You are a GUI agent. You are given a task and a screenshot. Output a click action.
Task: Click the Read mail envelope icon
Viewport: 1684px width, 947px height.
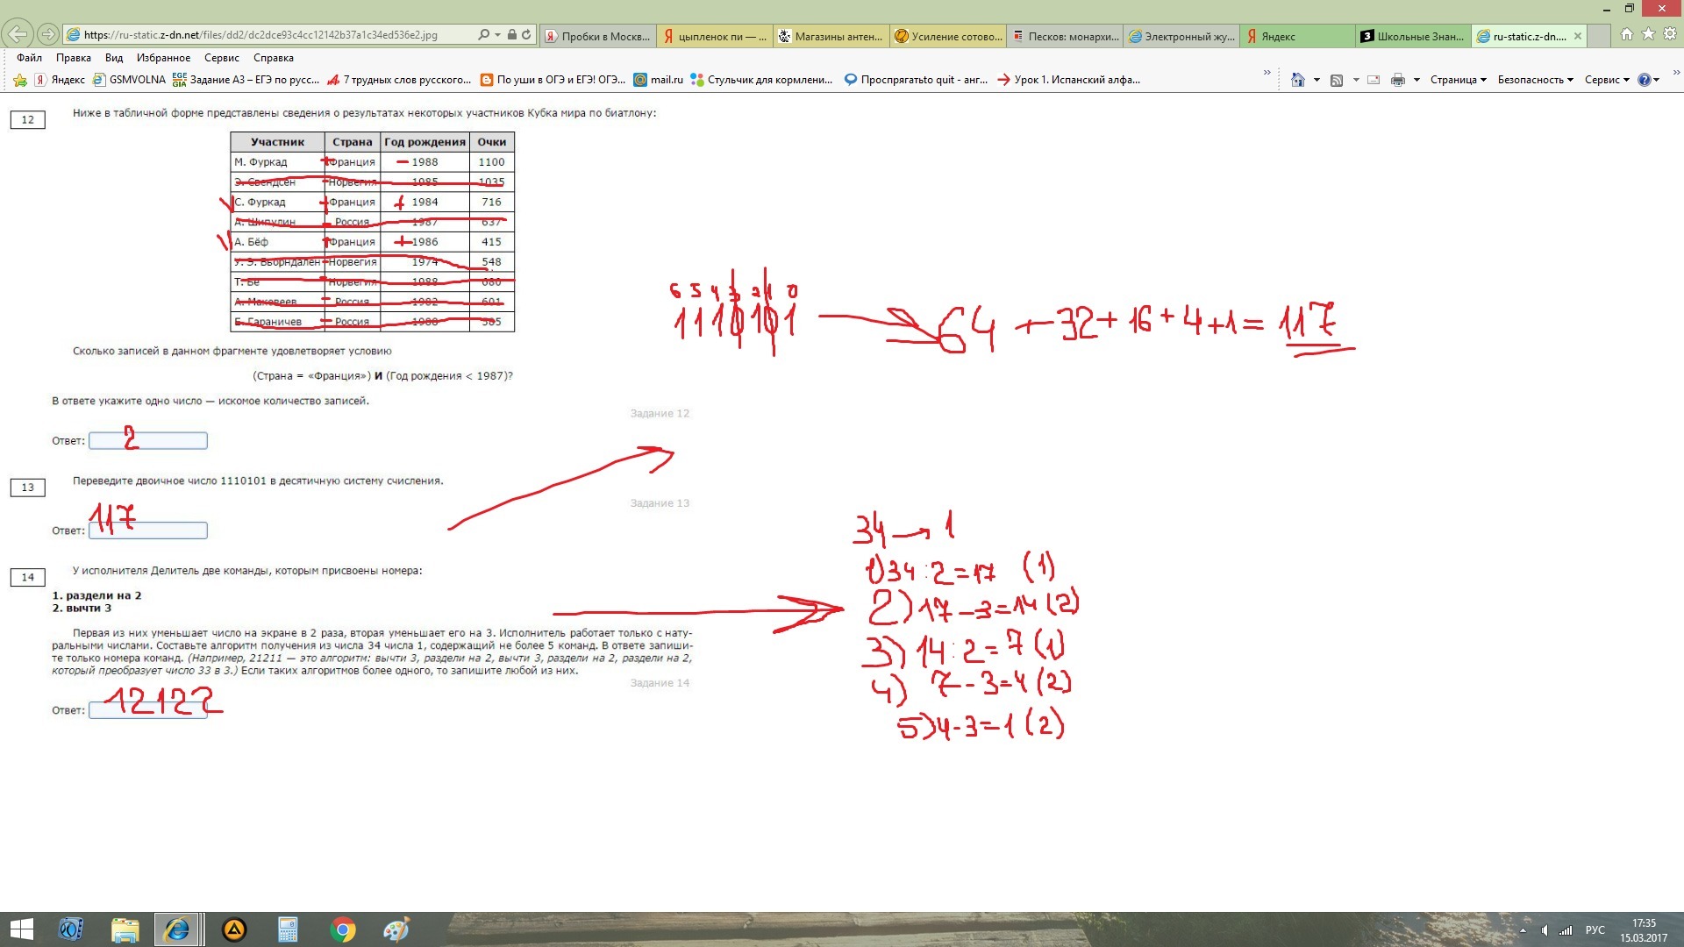tap(1374, 80)
